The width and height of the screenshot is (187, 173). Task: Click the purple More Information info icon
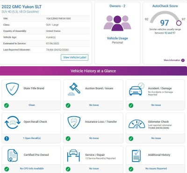[x=183, y=60]
